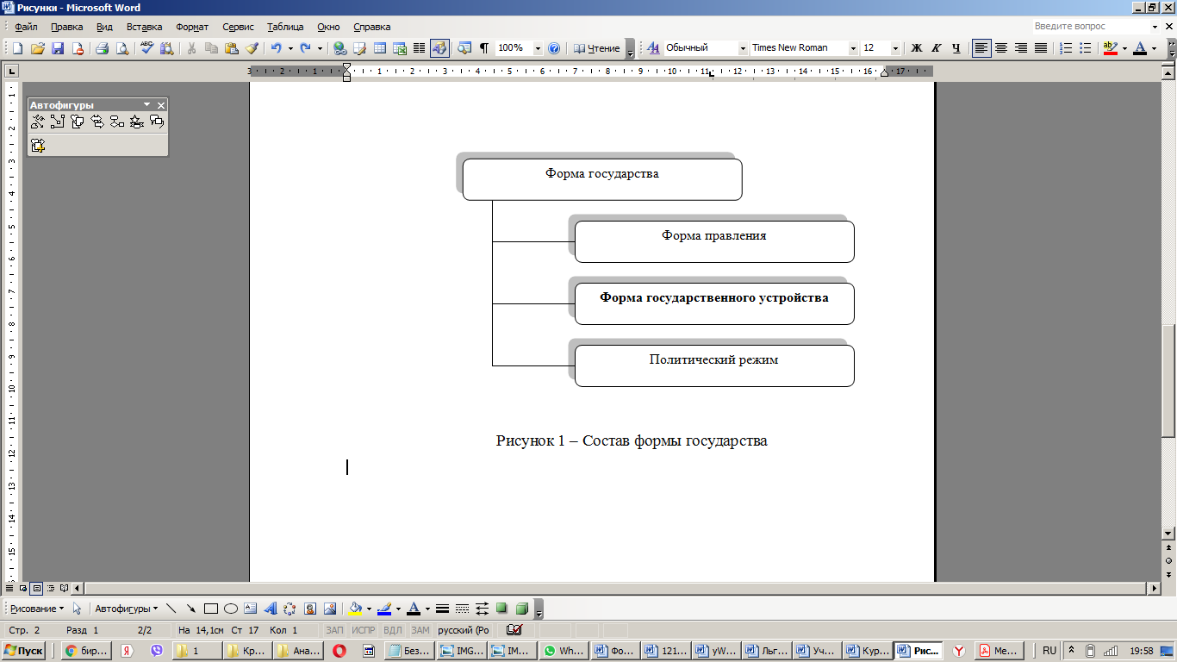1177x662 pixels.
Task: Open the font name dropdown
Action: click(853, 48)
